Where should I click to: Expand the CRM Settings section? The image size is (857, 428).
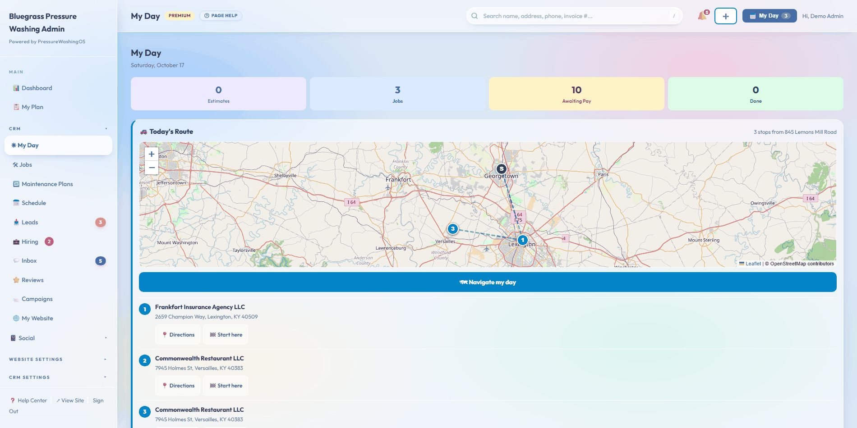pyautogui.click(x=59, y=378)
